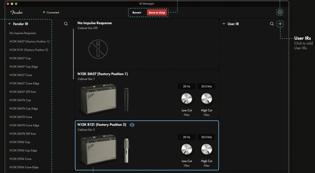Image resolution: width=315 pixels, height=173 pixels.
Task: Select N12K E906 Cap list entry
Action: pyautogui.click(x=20, y=142)
